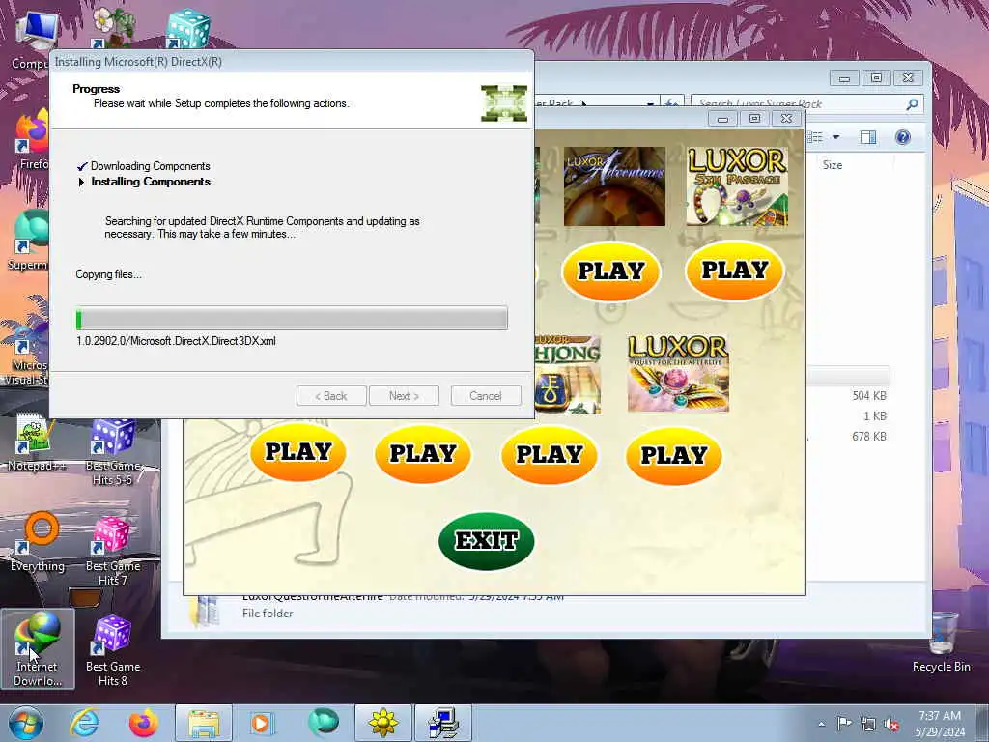Open the Explorer help button

[903, 137]
